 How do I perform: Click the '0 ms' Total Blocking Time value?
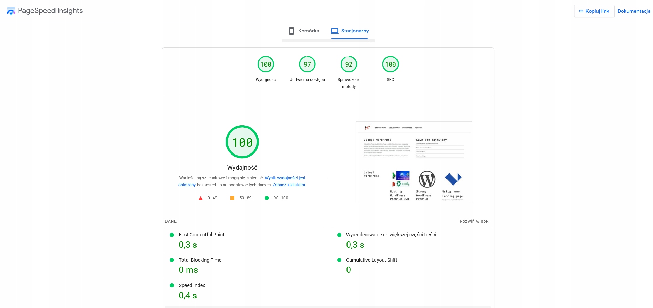188,270
